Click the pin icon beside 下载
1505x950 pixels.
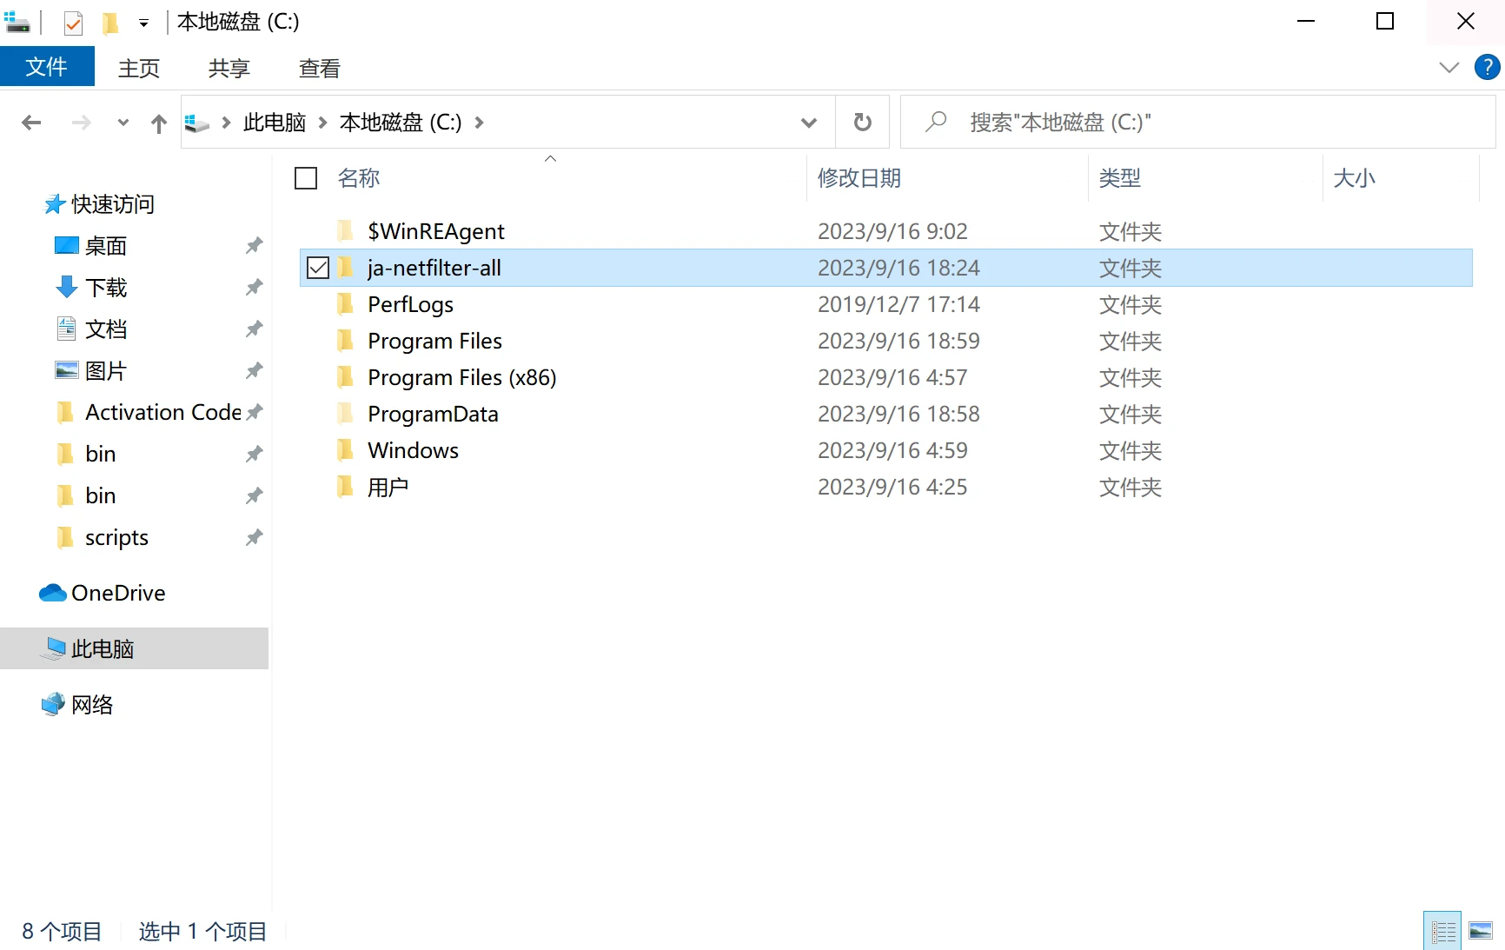point(254,288)
